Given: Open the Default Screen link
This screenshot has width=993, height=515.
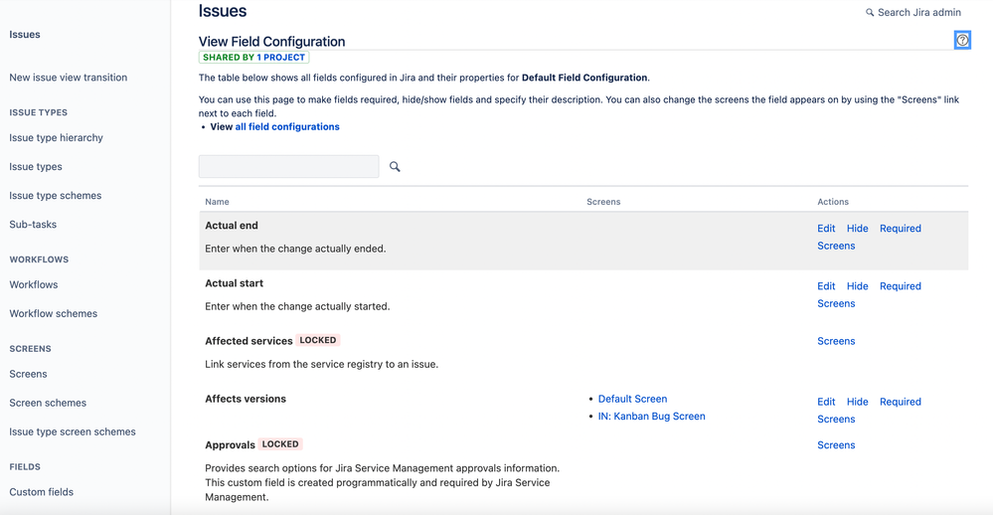Looking at the screenshot, I should (x=632, y=399).
